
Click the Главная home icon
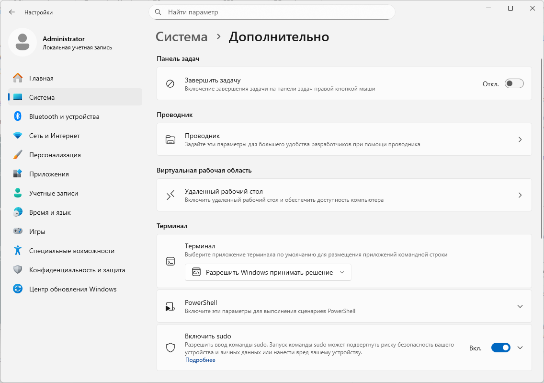pos(18,78)
